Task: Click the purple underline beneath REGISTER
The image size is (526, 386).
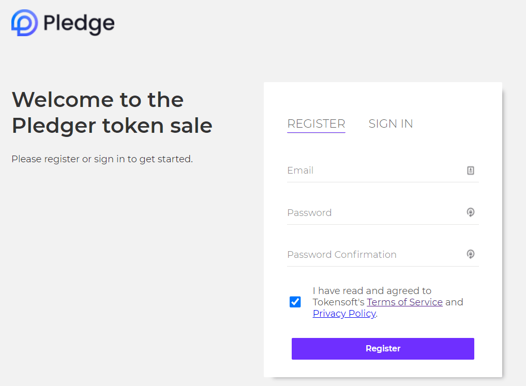Action: pos(316,133)
